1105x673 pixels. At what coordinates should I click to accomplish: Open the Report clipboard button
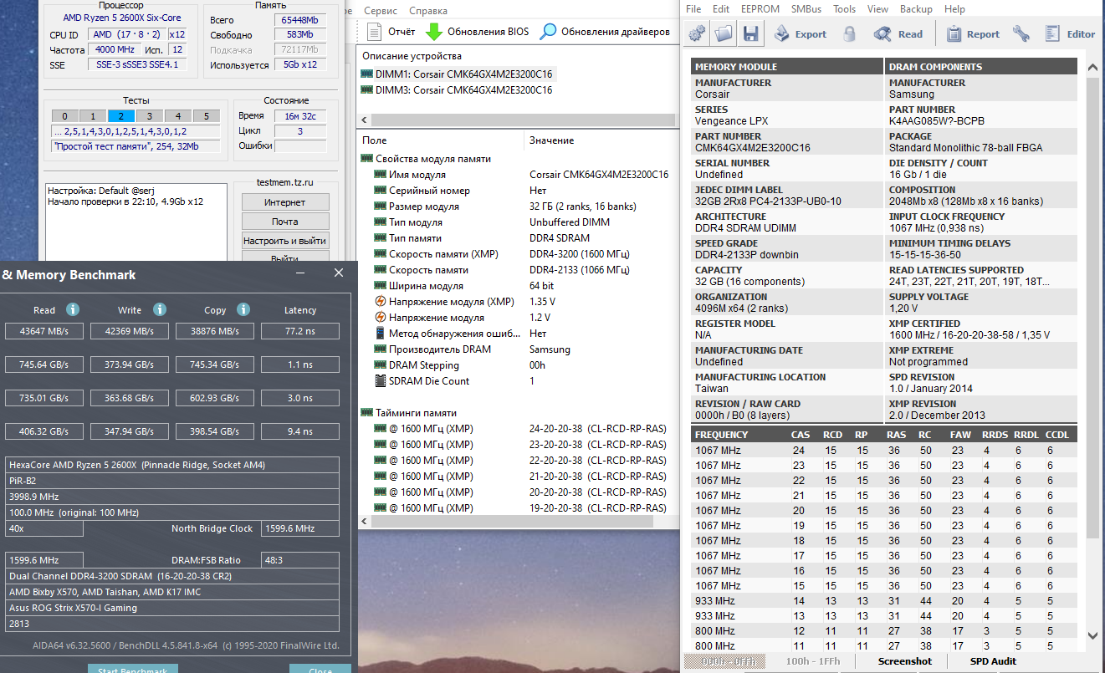click(973, 33)
